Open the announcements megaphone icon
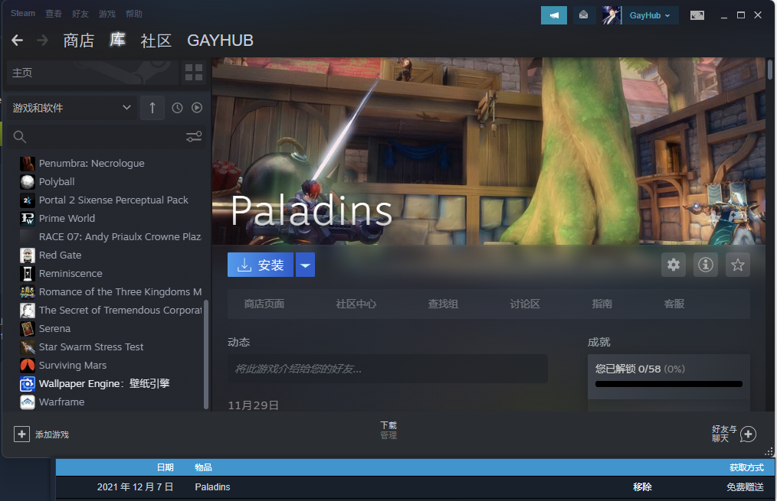Screen dimensions: 777x501 [x=553, y=15]
